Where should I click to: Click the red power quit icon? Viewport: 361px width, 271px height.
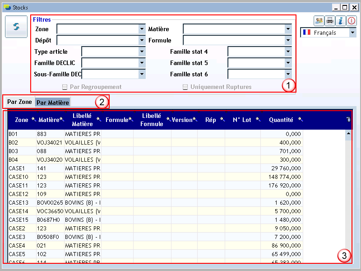point(352,21)
